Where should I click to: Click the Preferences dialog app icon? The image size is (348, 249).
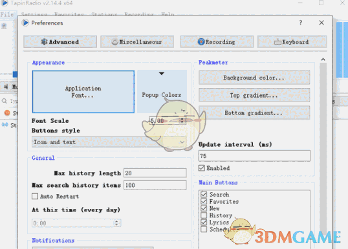coord(25,23)
